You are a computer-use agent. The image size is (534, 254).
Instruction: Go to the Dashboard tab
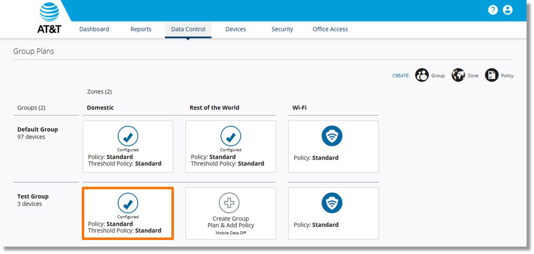94,29
